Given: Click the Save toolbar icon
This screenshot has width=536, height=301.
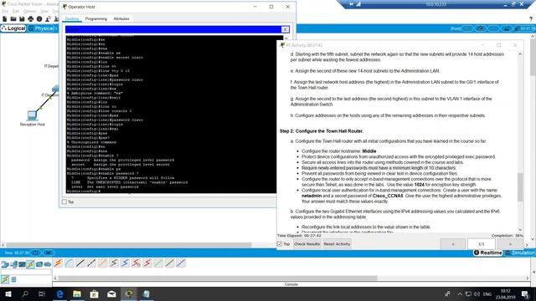Looking at the screenshot, I should 22,19.
